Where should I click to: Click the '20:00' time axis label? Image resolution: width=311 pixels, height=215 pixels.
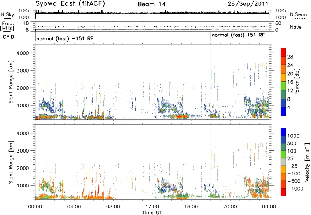tap(230, 207)
